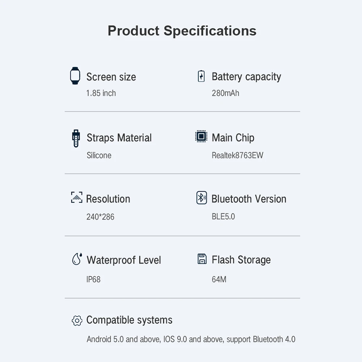Click the Waterproof Level droplet icon
The height and width of the screenshot is (362, 362).
coord(76,259)
